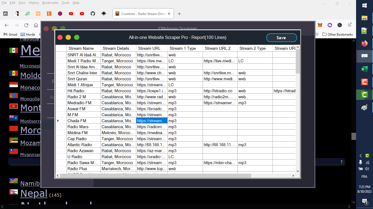Open the MetaMask extension icon

tap(320, 25)
